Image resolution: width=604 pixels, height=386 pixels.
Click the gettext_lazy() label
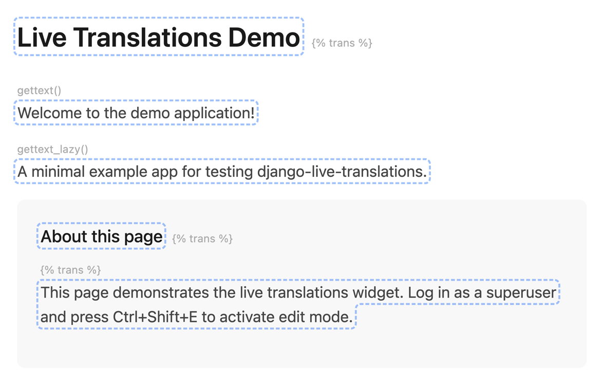(x=52, y=150)
